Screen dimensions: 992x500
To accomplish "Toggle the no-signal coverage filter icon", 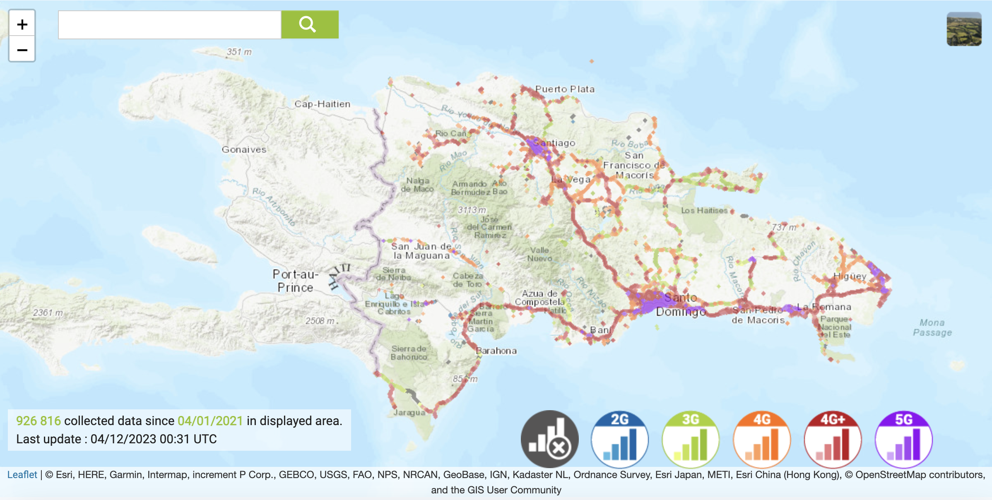I will coord(549,439).
